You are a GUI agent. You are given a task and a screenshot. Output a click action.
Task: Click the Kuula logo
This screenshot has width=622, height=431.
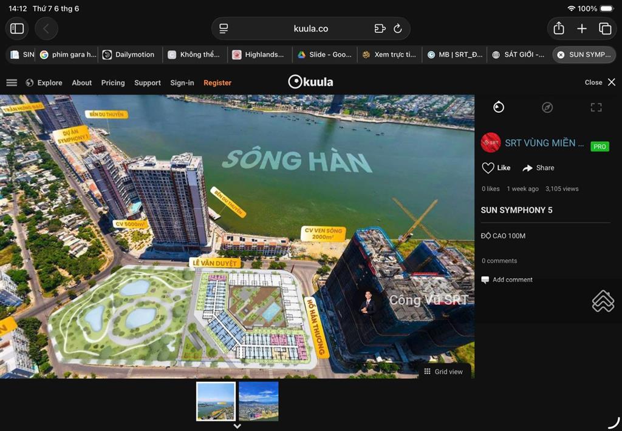point(310,82)
